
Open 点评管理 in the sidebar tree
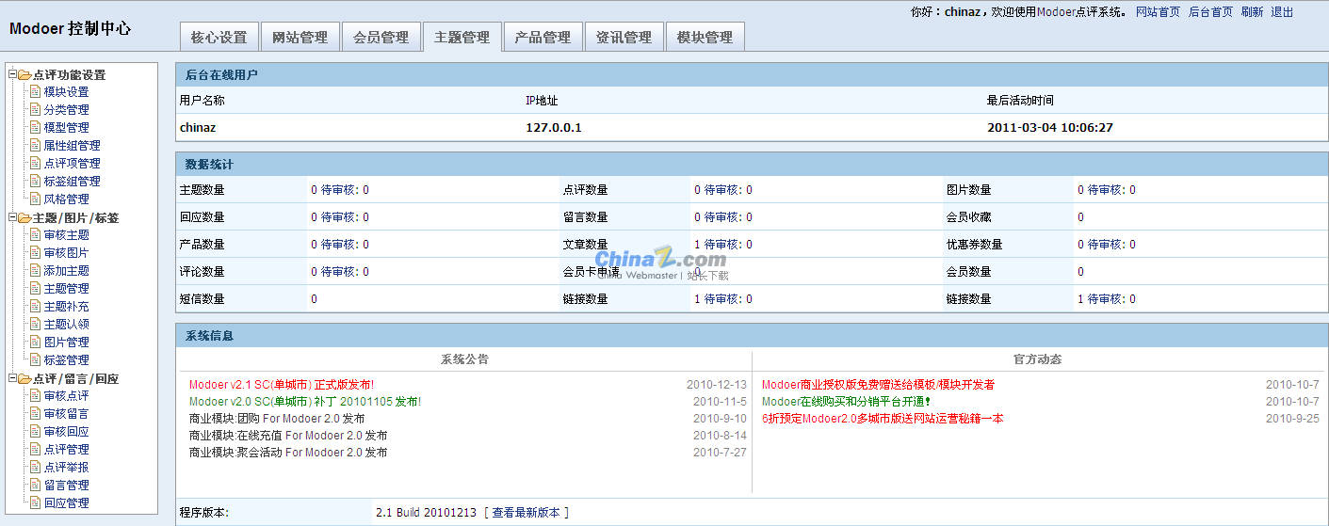point(66,450)
